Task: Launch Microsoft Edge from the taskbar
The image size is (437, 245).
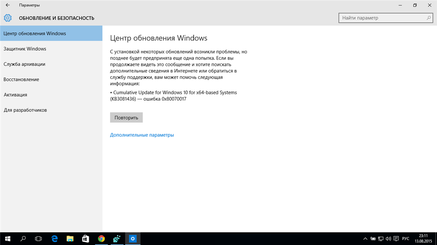Action: (x=55, y=239)
